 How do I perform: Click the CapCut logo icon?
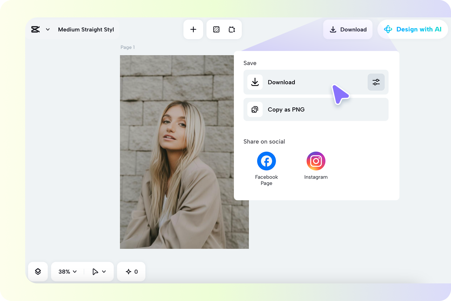coord(35,29)
